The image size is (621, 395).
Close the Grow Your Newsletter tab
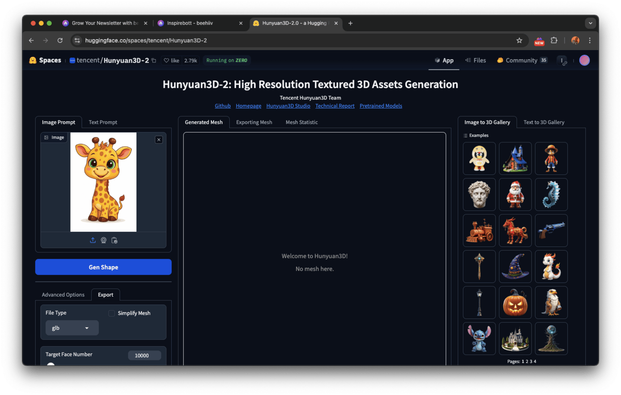pos(146,23)
